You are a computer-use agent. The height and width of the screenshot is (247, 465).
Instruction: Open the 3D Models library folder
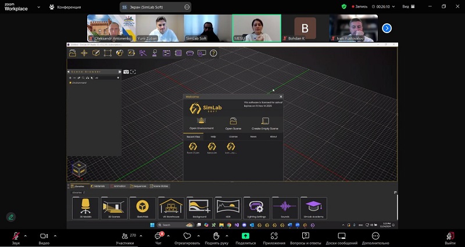click(x=85, y=208)
